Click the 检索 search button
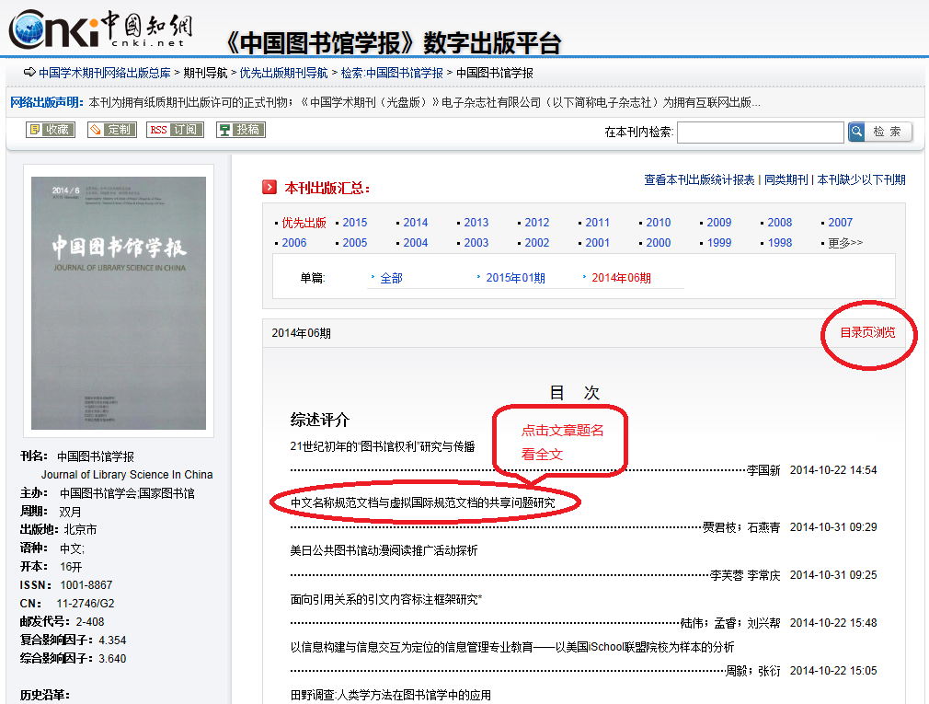Viewport: 929px width, 704px height. click(x=889, y=132)
